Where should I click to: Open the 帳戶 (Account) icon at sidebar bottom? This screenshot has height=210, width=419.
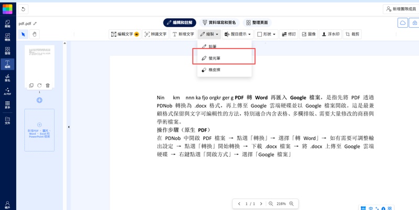click(7, 205)
